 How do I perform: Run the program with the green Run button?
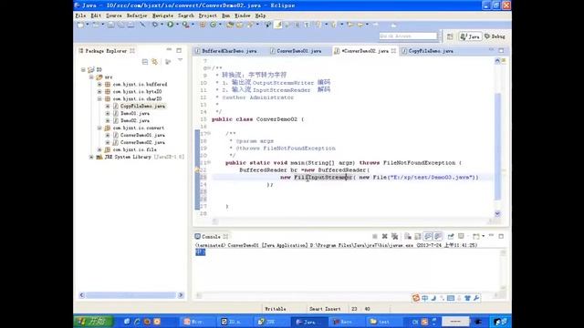point(171,25)
